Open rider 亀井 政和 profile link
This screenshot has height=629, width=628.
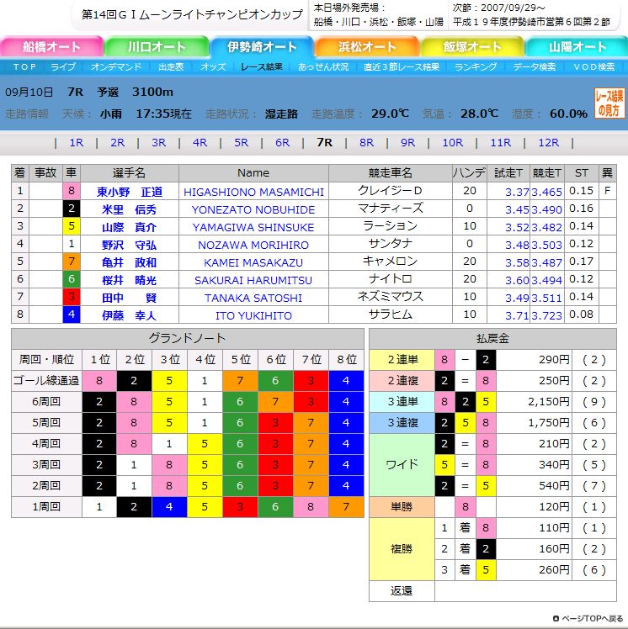click(130, 262)
